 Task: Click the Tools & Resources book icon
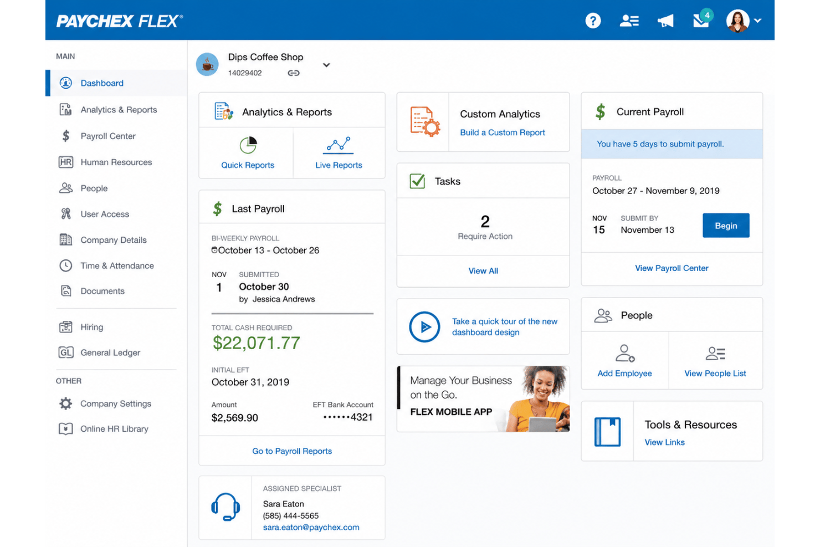[x=607, y=432]
